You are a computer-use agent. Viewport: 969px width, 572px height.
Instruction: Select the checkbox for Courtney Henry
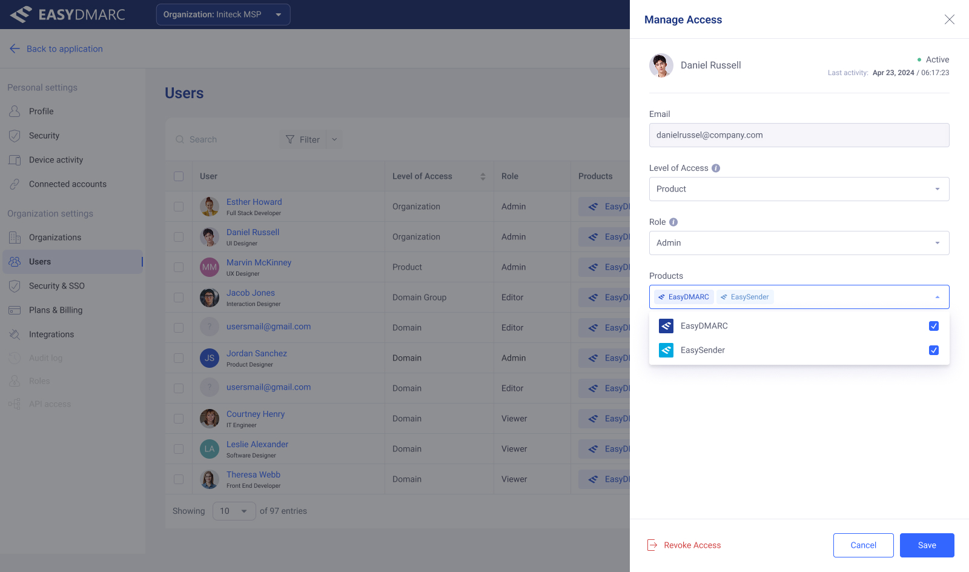click(x=179, y=419)
